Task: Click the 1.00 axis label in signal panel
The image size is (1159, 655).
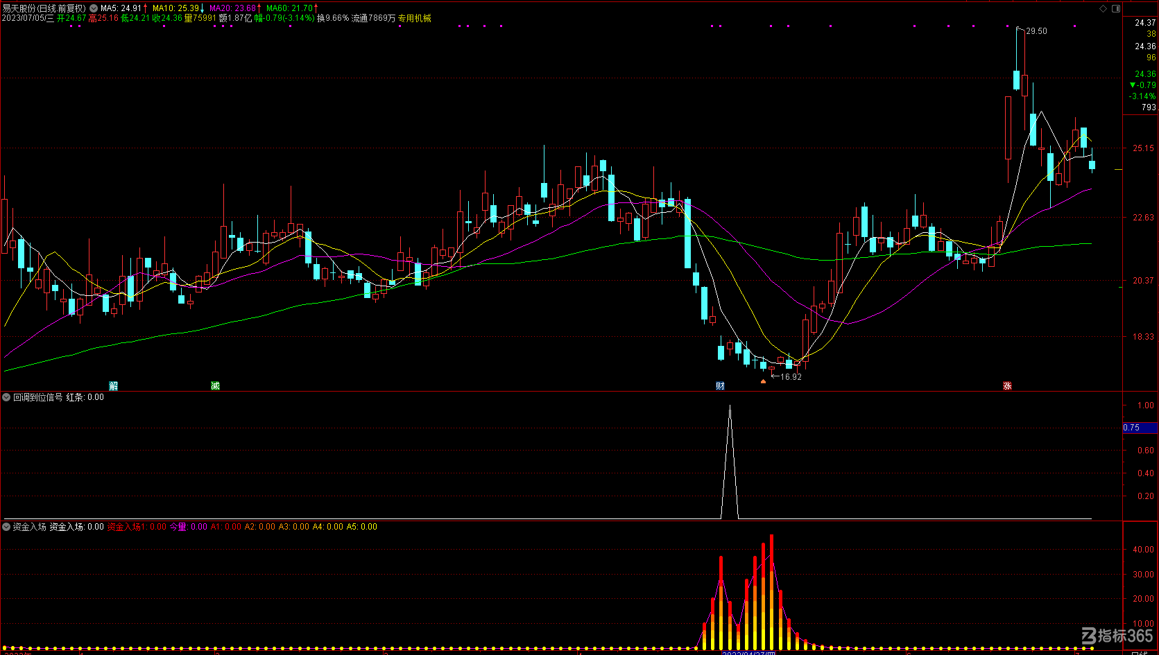Action: tap(1146, 405)
